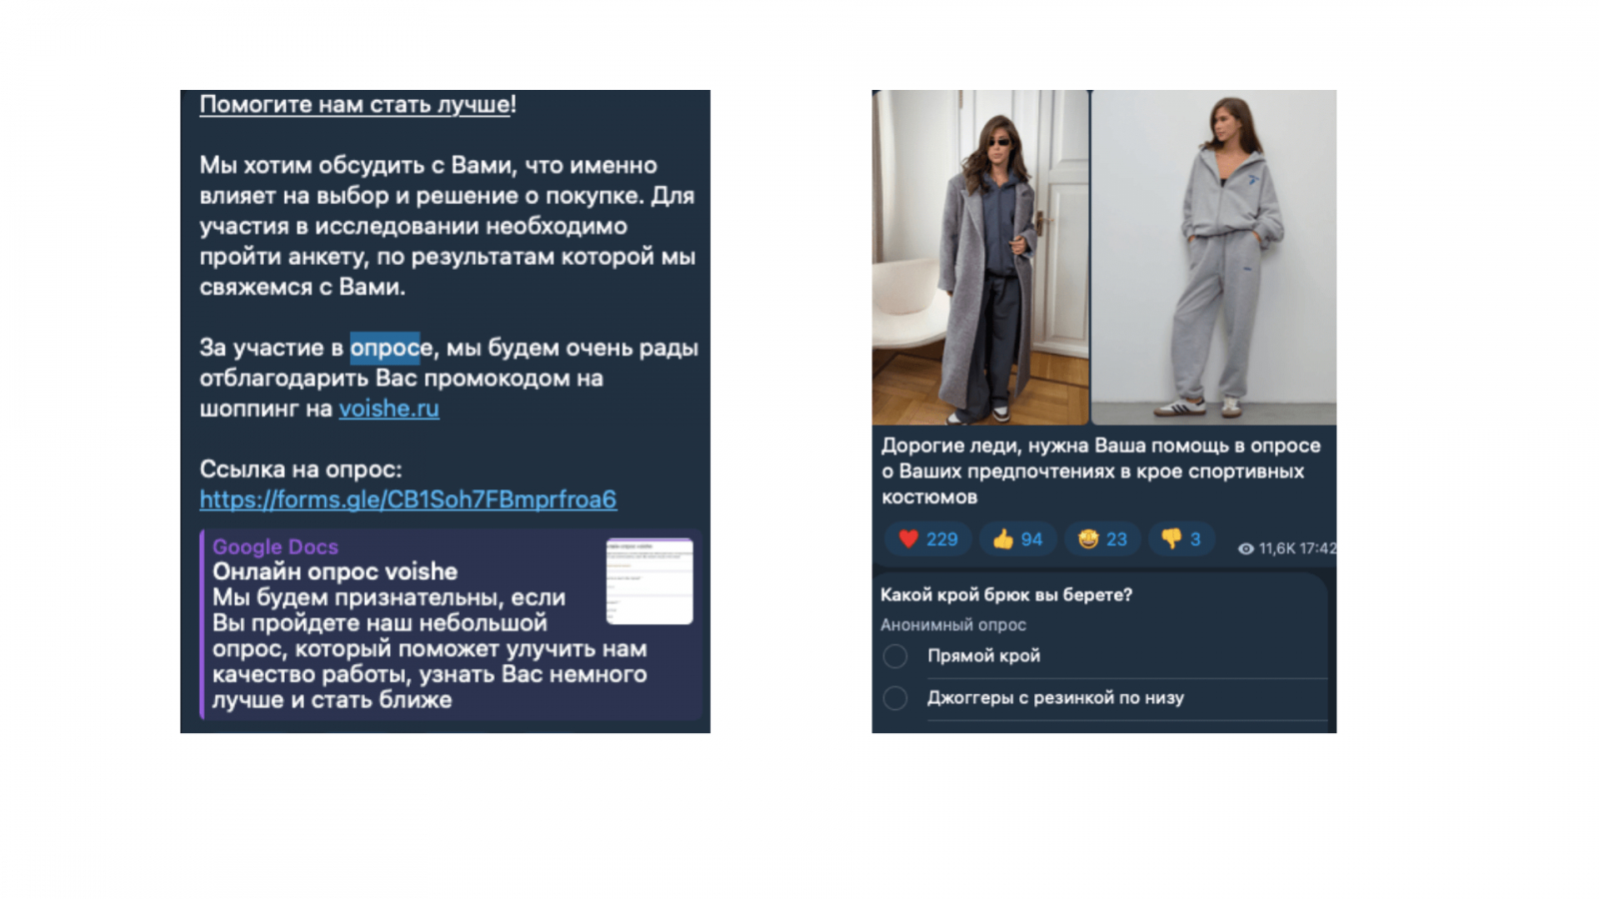
Task: Click the 'Анонимный опрос' label
Action: click(x=953, y=625)
